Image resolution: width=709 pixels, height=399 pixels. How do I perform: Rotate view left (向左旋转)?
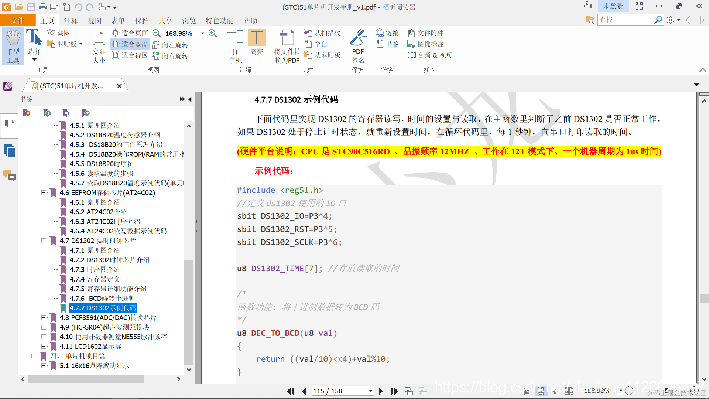(170, 45)
